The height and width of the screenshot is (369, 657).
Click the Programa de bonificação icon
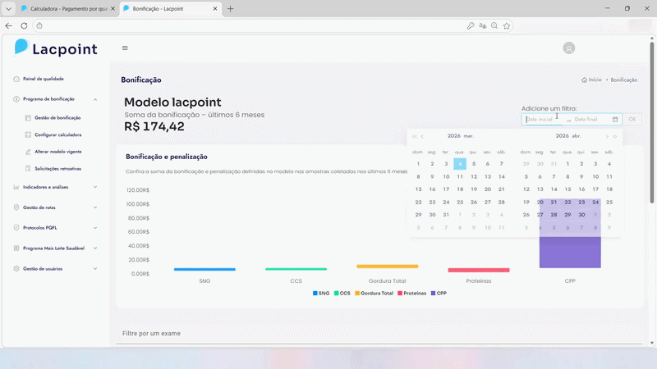[16, 99]
